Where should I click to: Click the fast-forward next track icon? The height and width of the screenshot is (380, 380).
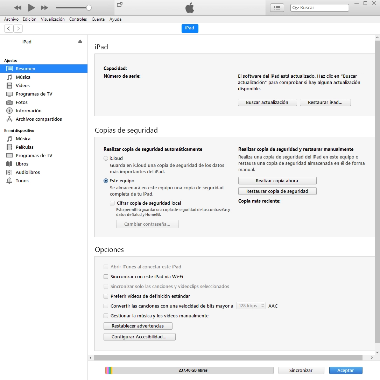click(44, 8)
